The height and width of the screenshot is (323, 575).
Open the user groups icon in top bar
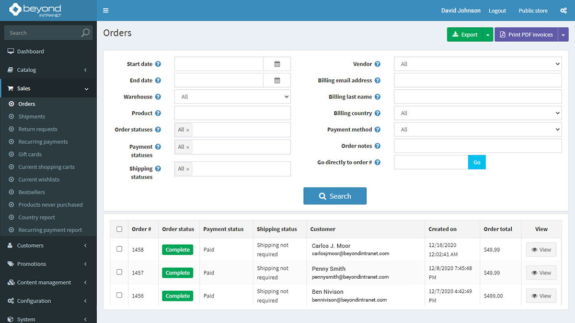click(563, 10)
